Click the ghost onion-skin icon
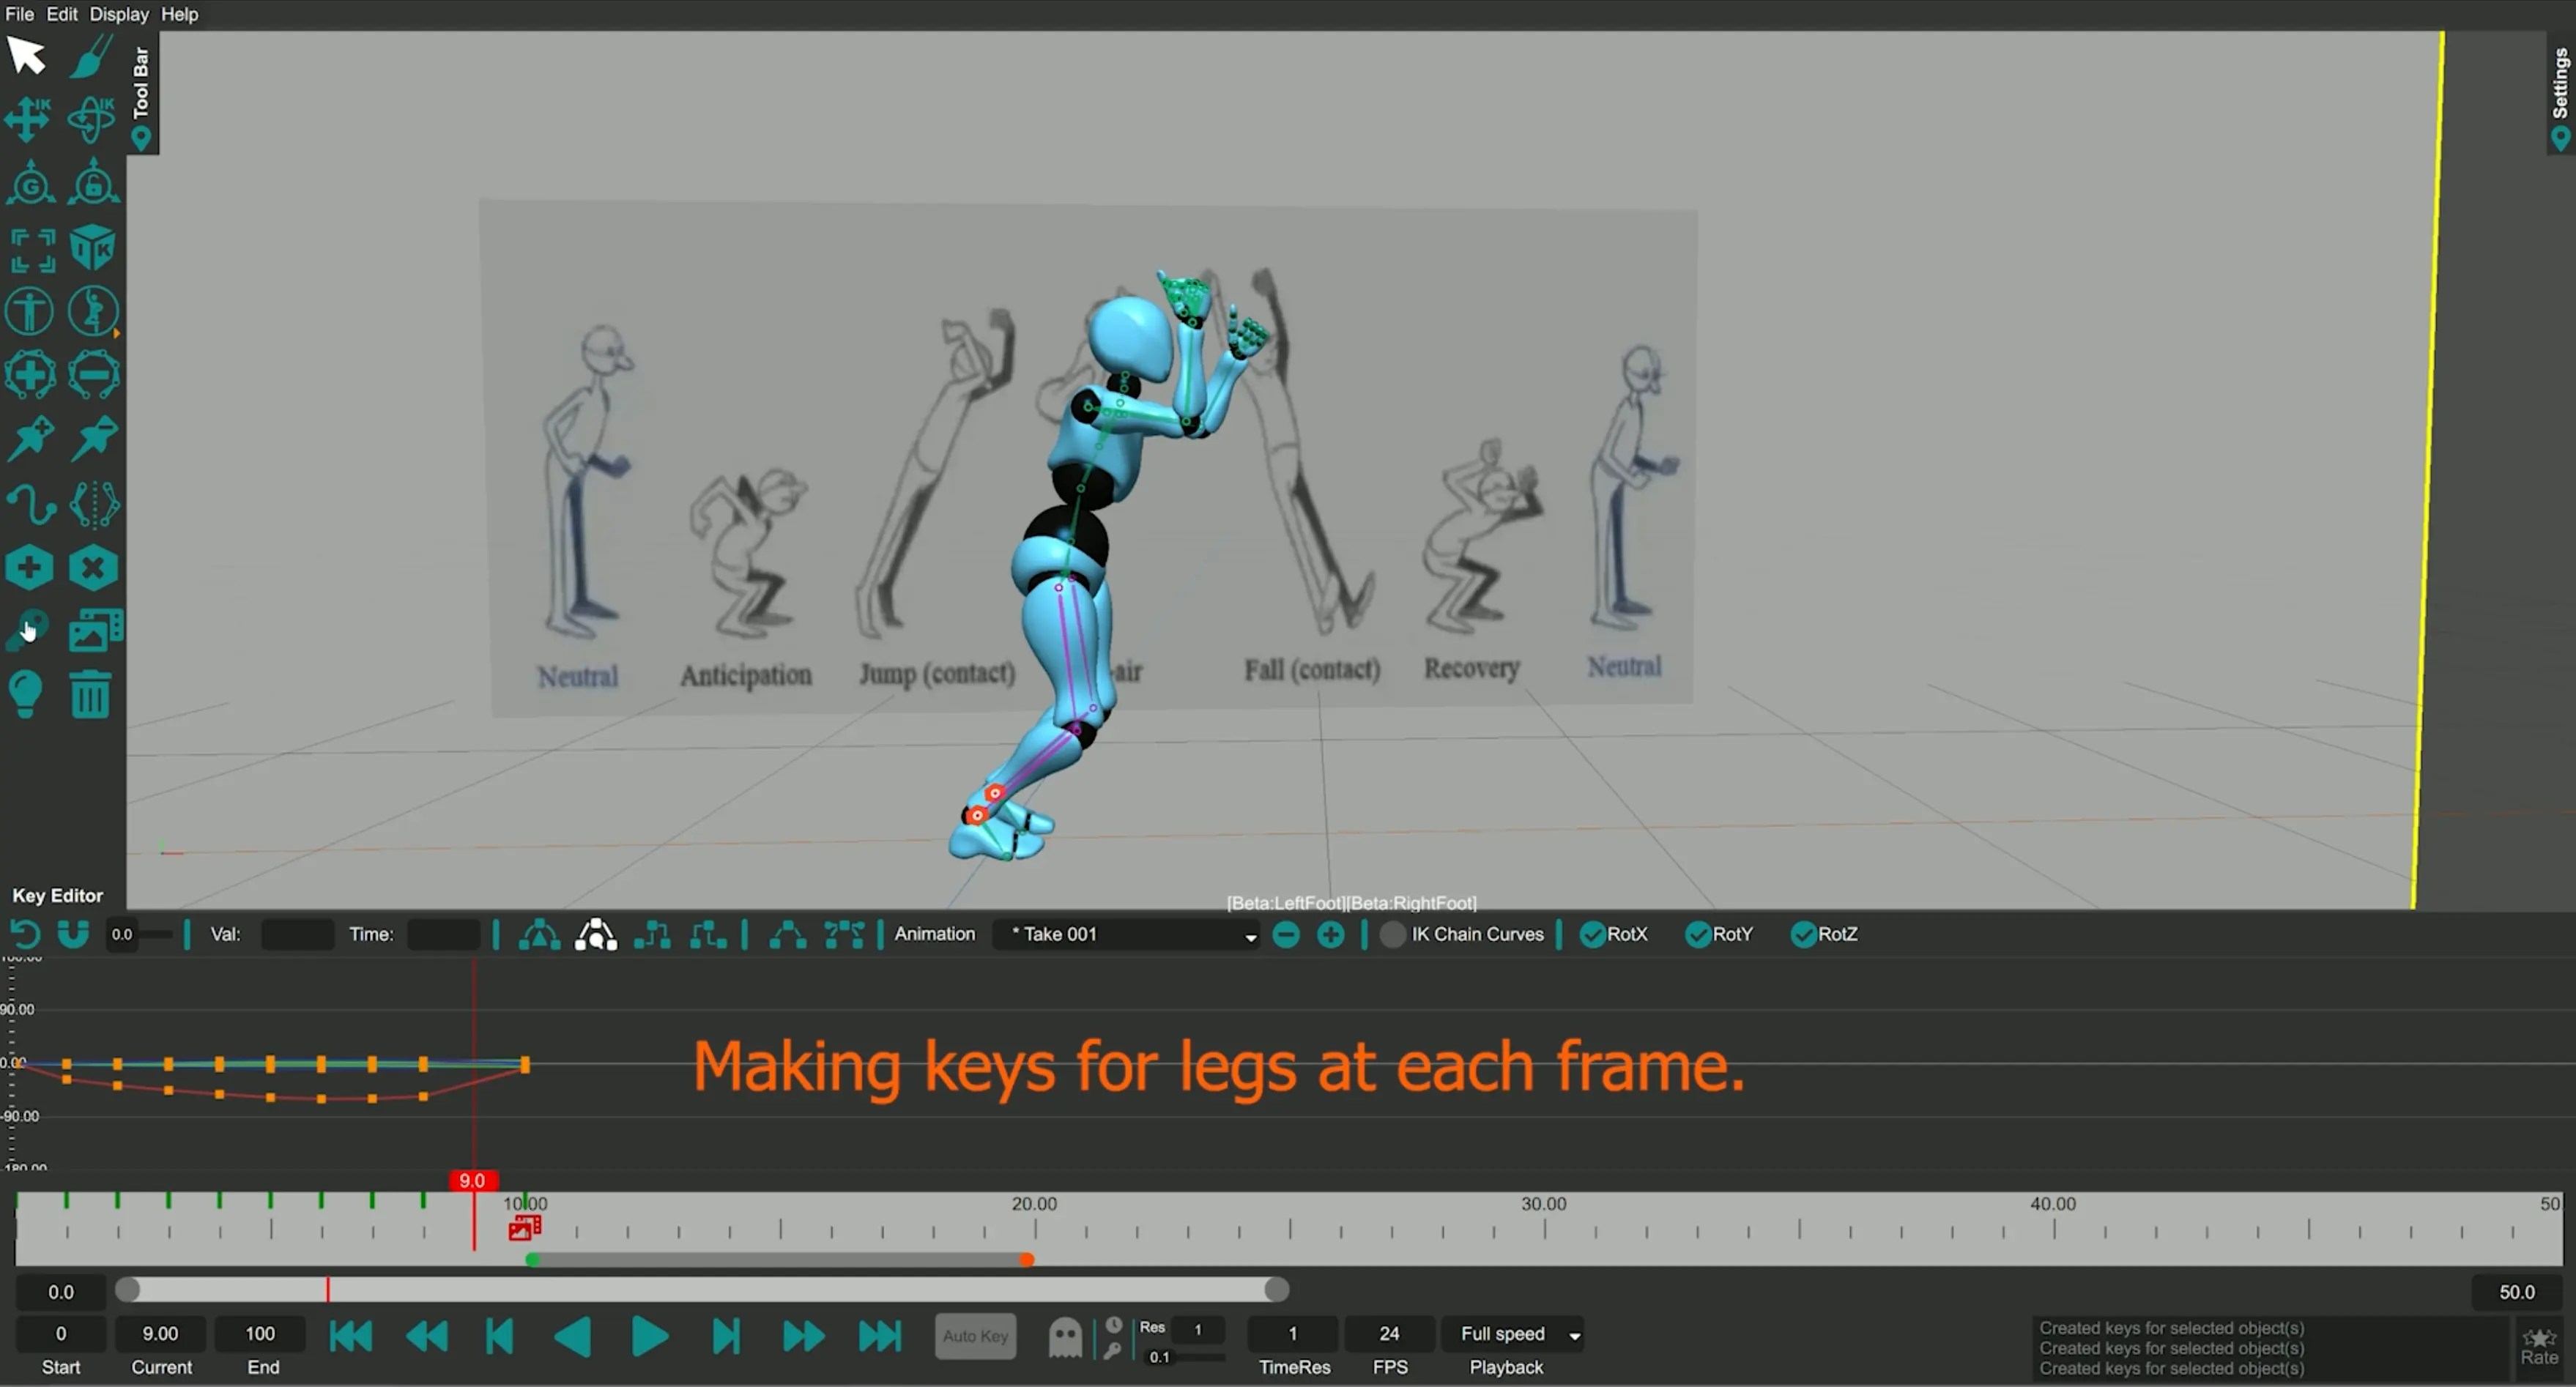 coord(1065,1338)
